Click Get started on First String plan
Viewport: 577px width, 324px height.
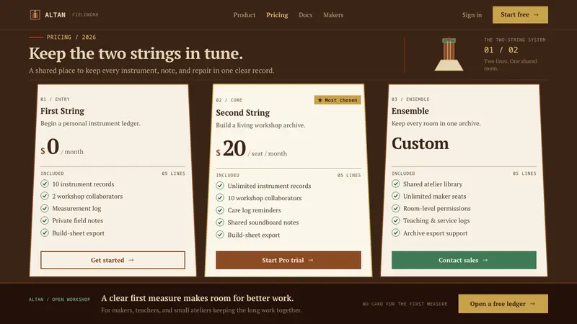coord(113,260)
